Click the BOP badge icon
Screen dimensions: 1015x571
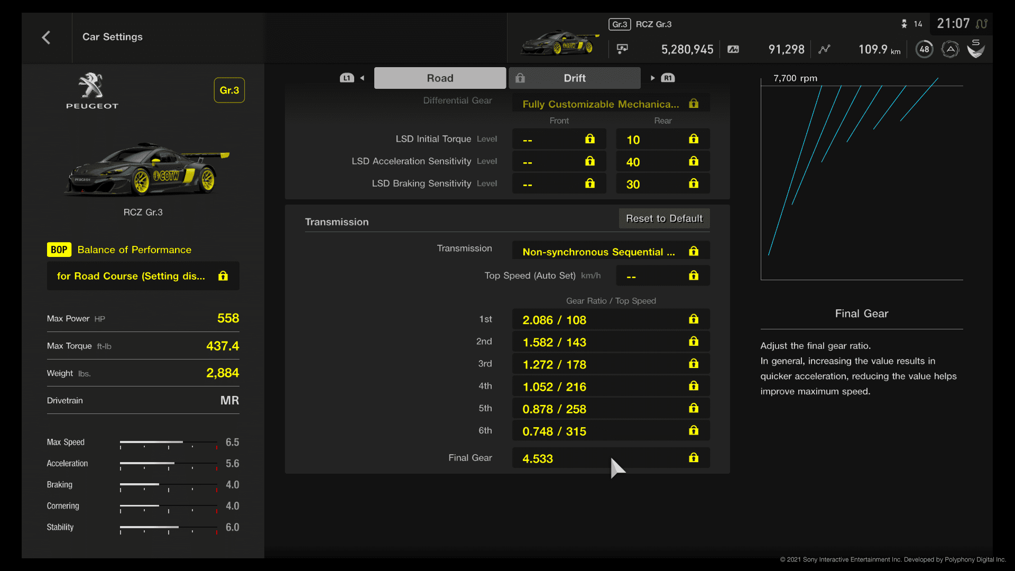59,250
